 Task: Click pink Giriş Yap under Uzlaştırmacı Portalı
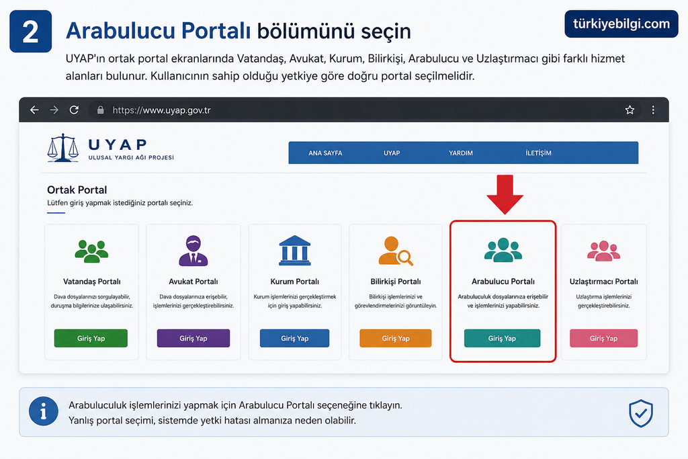point(603,338)
